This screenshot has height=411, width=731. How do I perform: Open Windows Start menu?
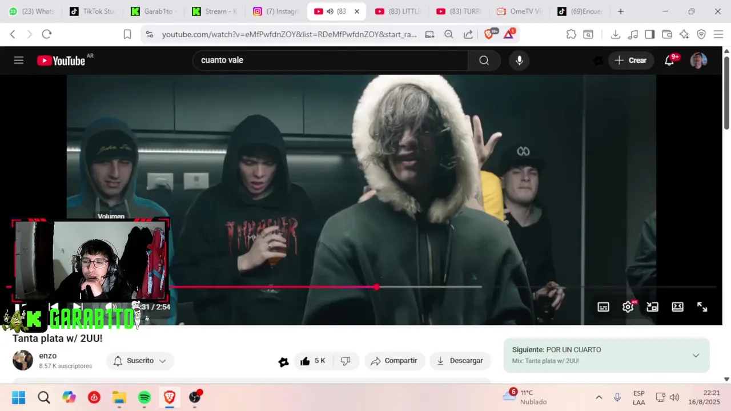click(x=19, y=397)
